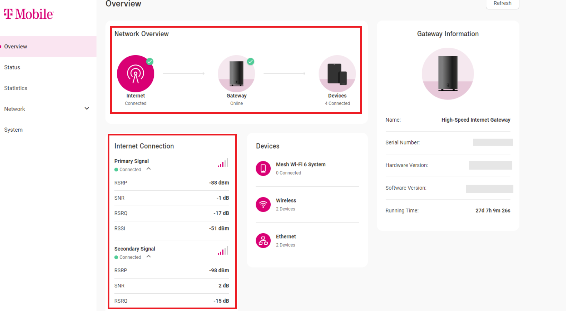Collapse the Secondary Signal details
The height and width of the screenshot is (311, 566).
pyautogui.click(x=149, y=257)
